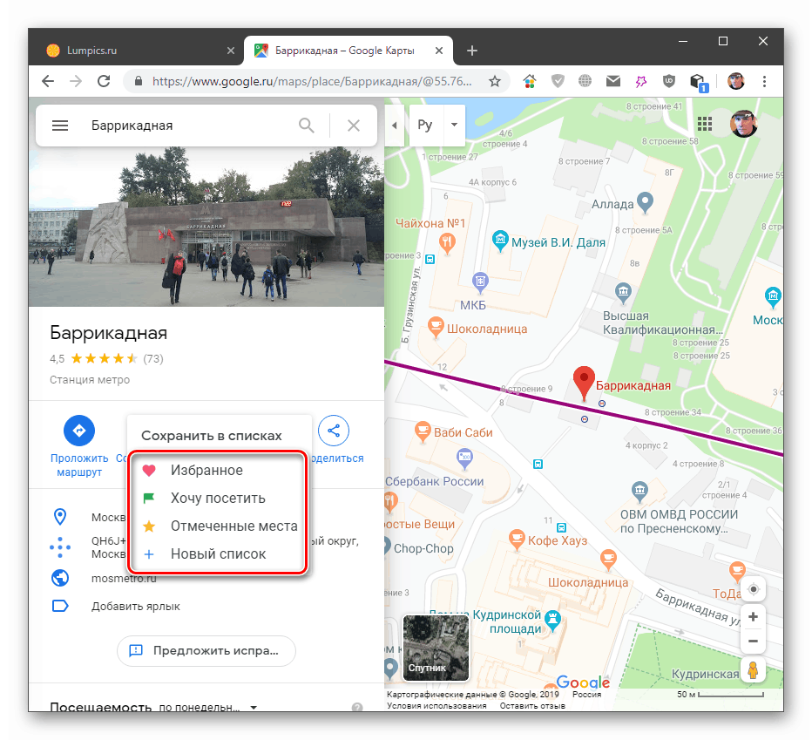Zoom in using the plus control
This screenshot has width=812, height=740.
753,616
